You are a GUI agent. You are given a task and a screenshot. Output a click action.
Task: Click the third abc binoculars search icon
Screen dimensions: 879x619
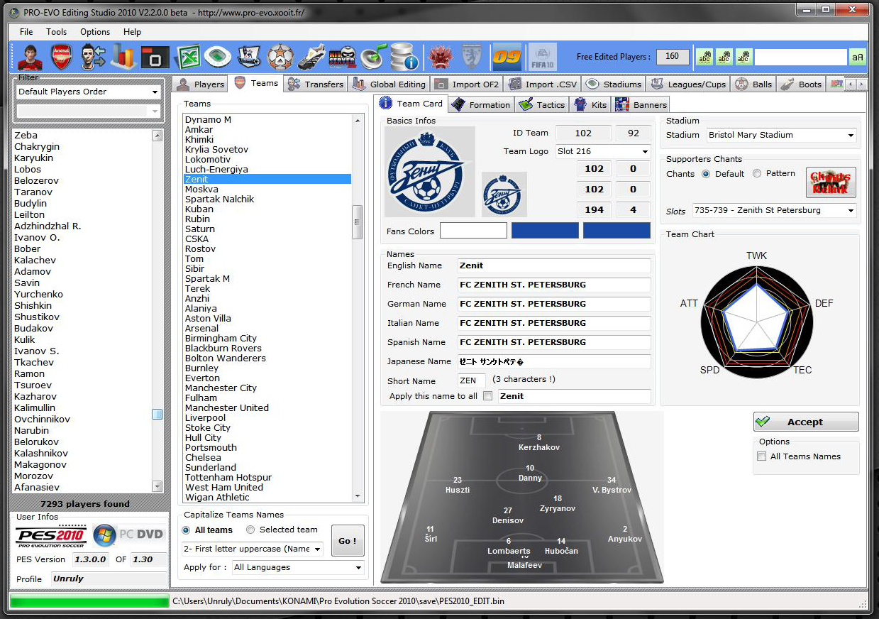point(744,57)
